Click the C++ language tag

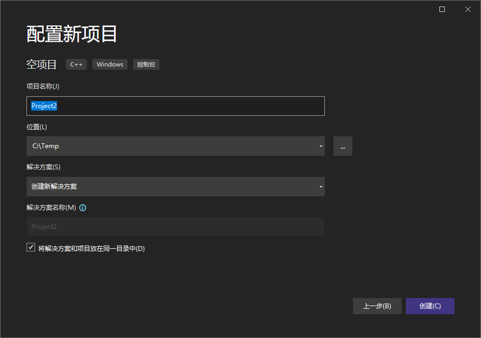click(x=76, y=64)
